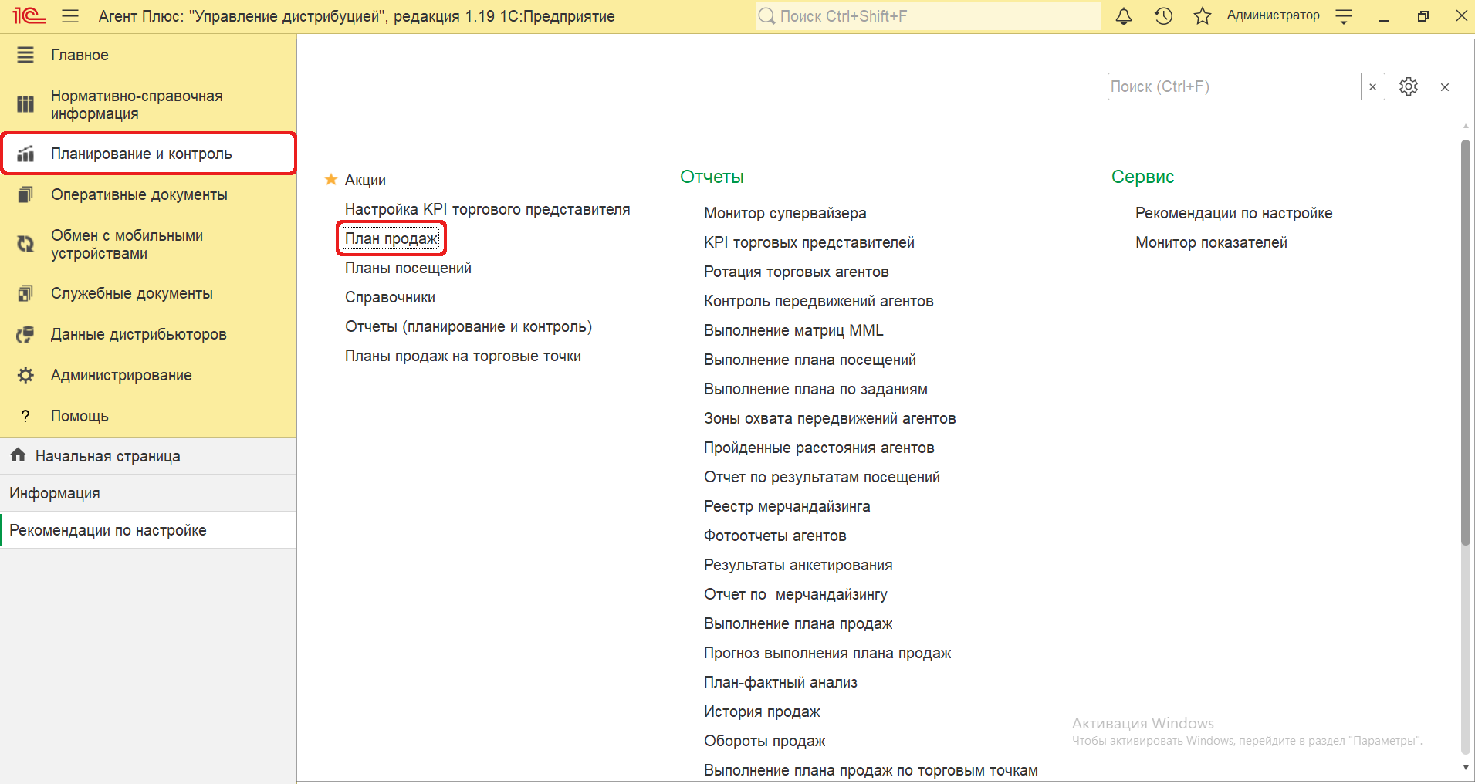Screen dimensions: 1475x784
Task: Open the history clock icon
Action: point(1163,16)
